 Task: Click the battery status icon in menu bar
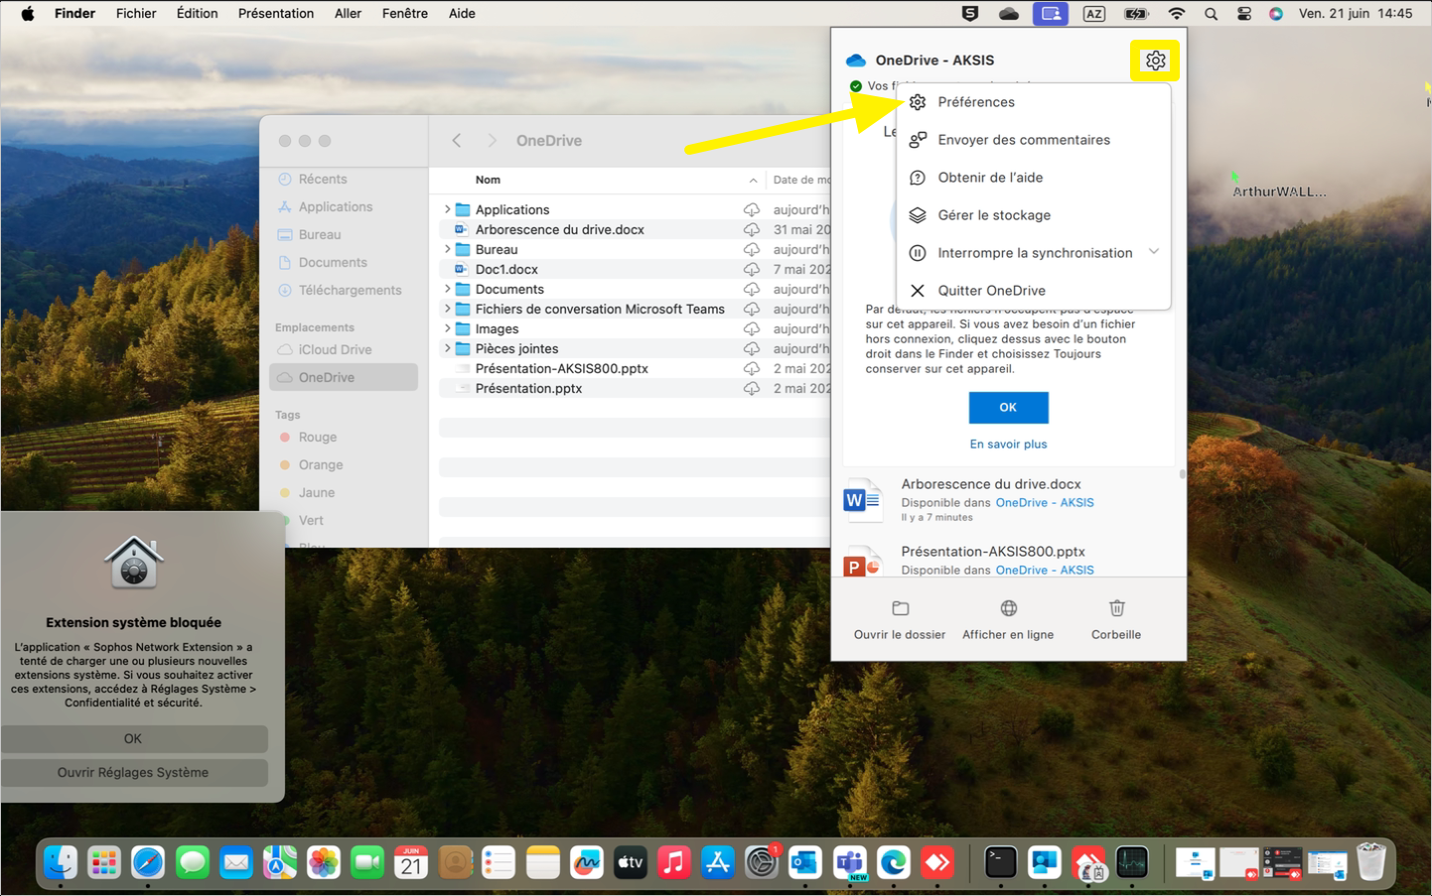pos(1135,14)
